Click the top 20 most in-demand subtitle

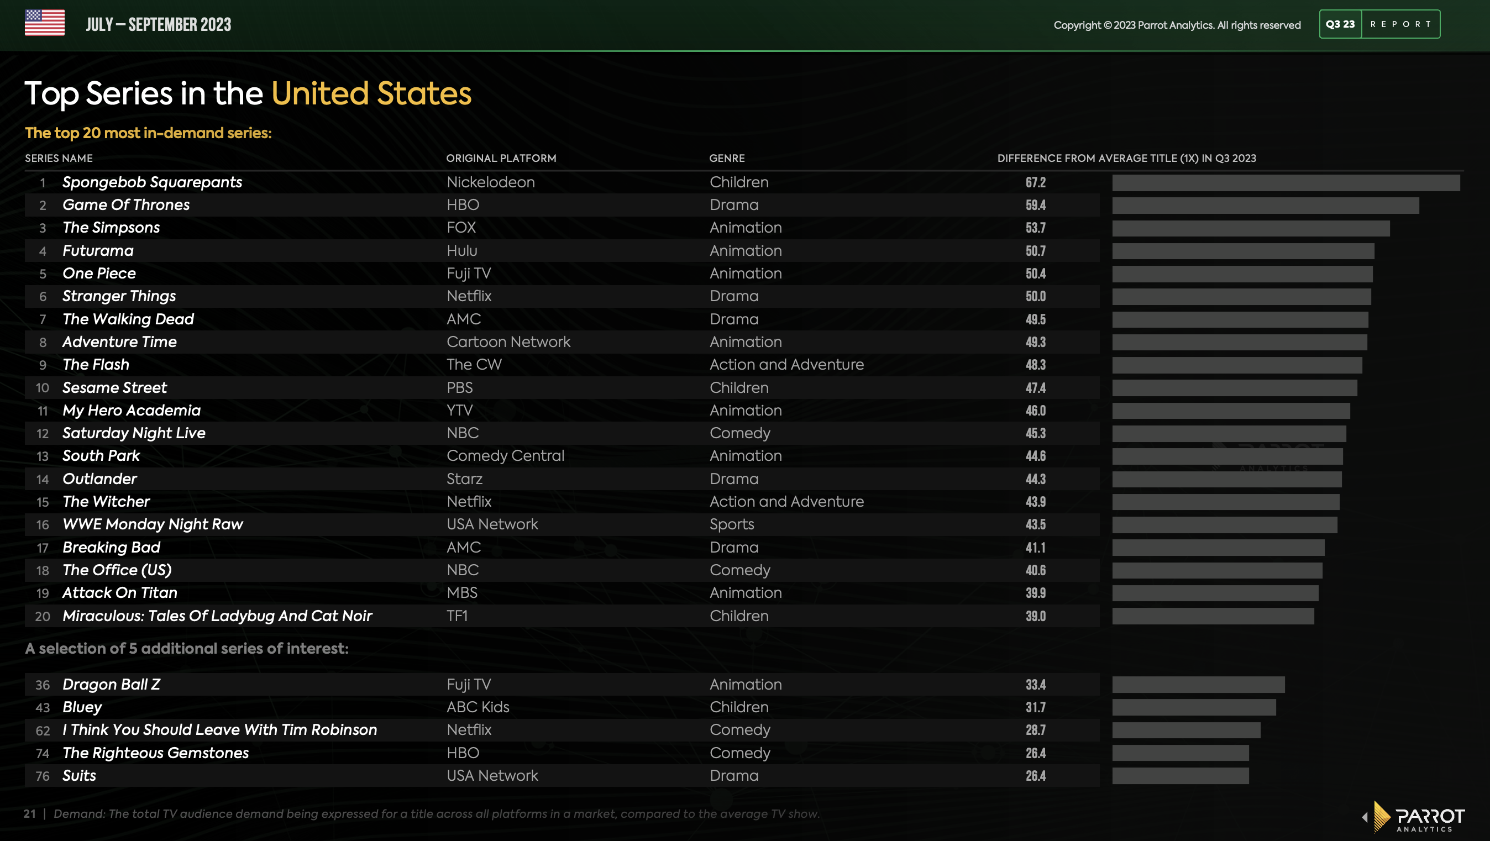(x=148, y=133)
